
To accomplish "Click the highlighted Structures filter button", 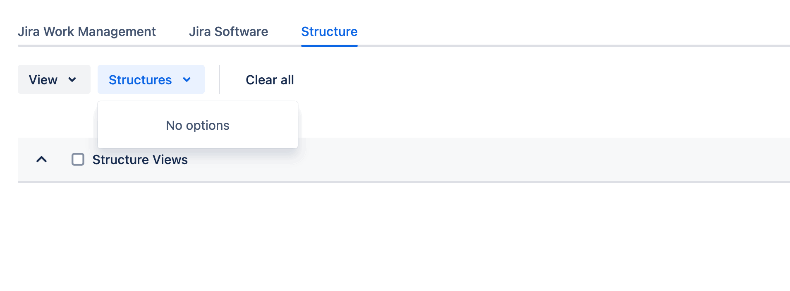I will [x=151, y=79].
